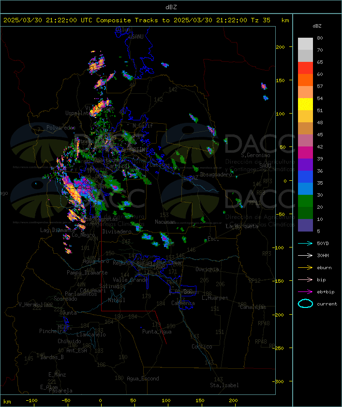Click the 'eburn' legend label

click(324, 268)
